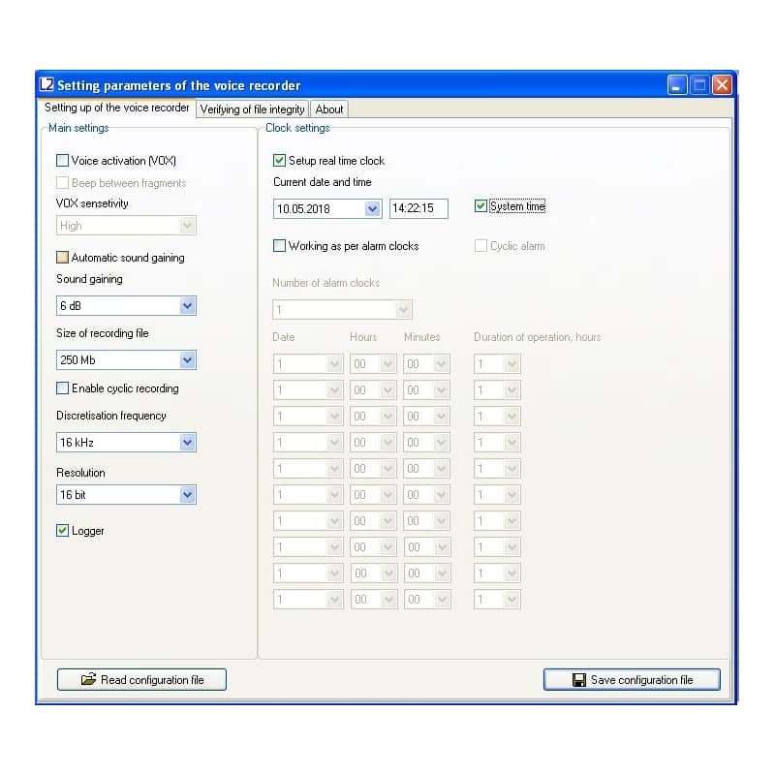
Task: Switch to Verifying of file integrity tab
Action: coord(252,109)
